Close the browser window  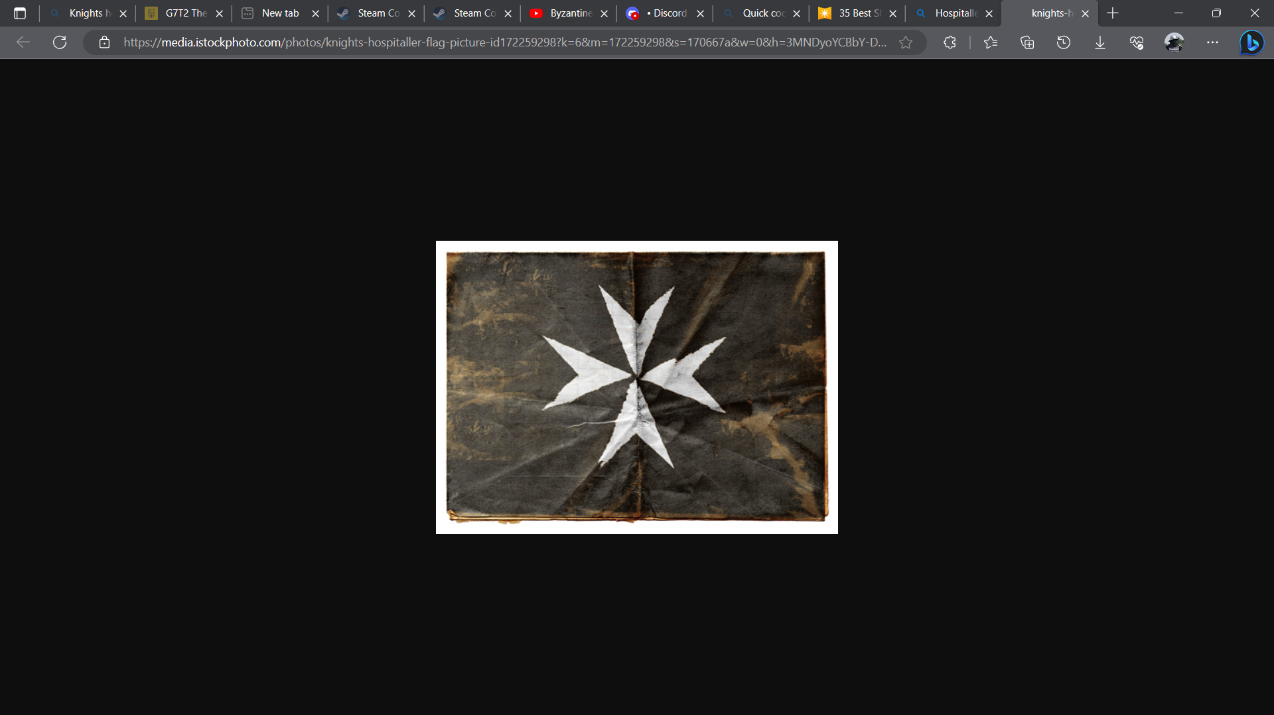pos(1255,13)
